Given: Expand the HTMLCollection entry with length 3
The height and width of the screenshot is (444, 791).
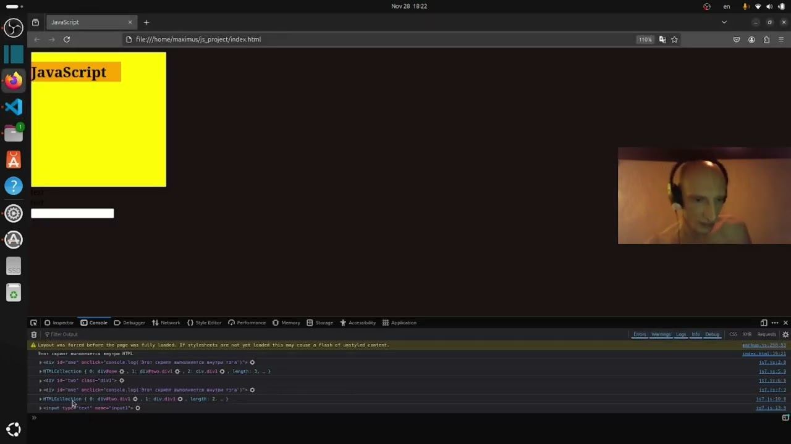Looking at the screenshot, I should [41, 371].
